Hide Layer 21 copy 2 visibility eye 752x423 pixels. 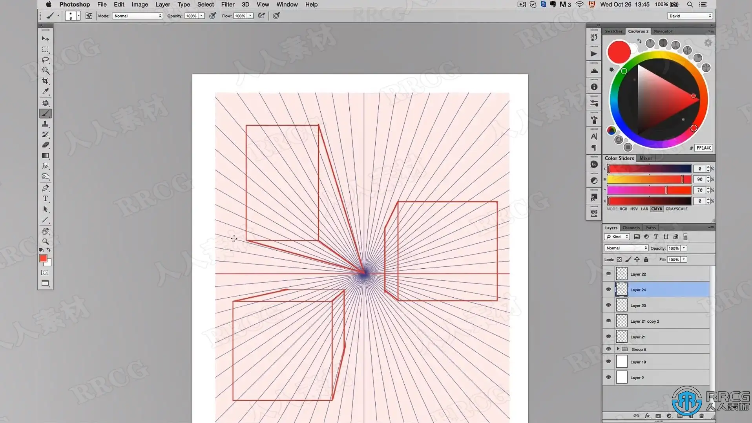tap(609, 321)
